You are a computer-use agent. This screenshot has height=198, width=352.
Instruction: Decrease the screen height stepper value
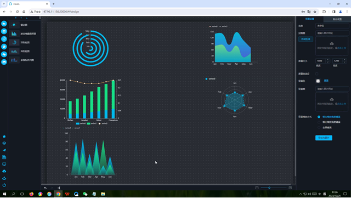[344, 62]
